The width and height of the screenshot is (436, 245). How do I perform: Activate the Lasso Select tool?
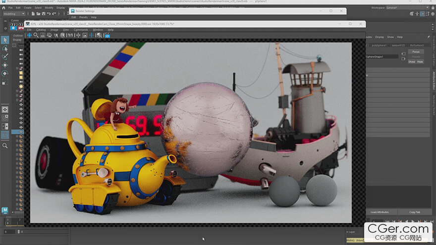point(5,49)
